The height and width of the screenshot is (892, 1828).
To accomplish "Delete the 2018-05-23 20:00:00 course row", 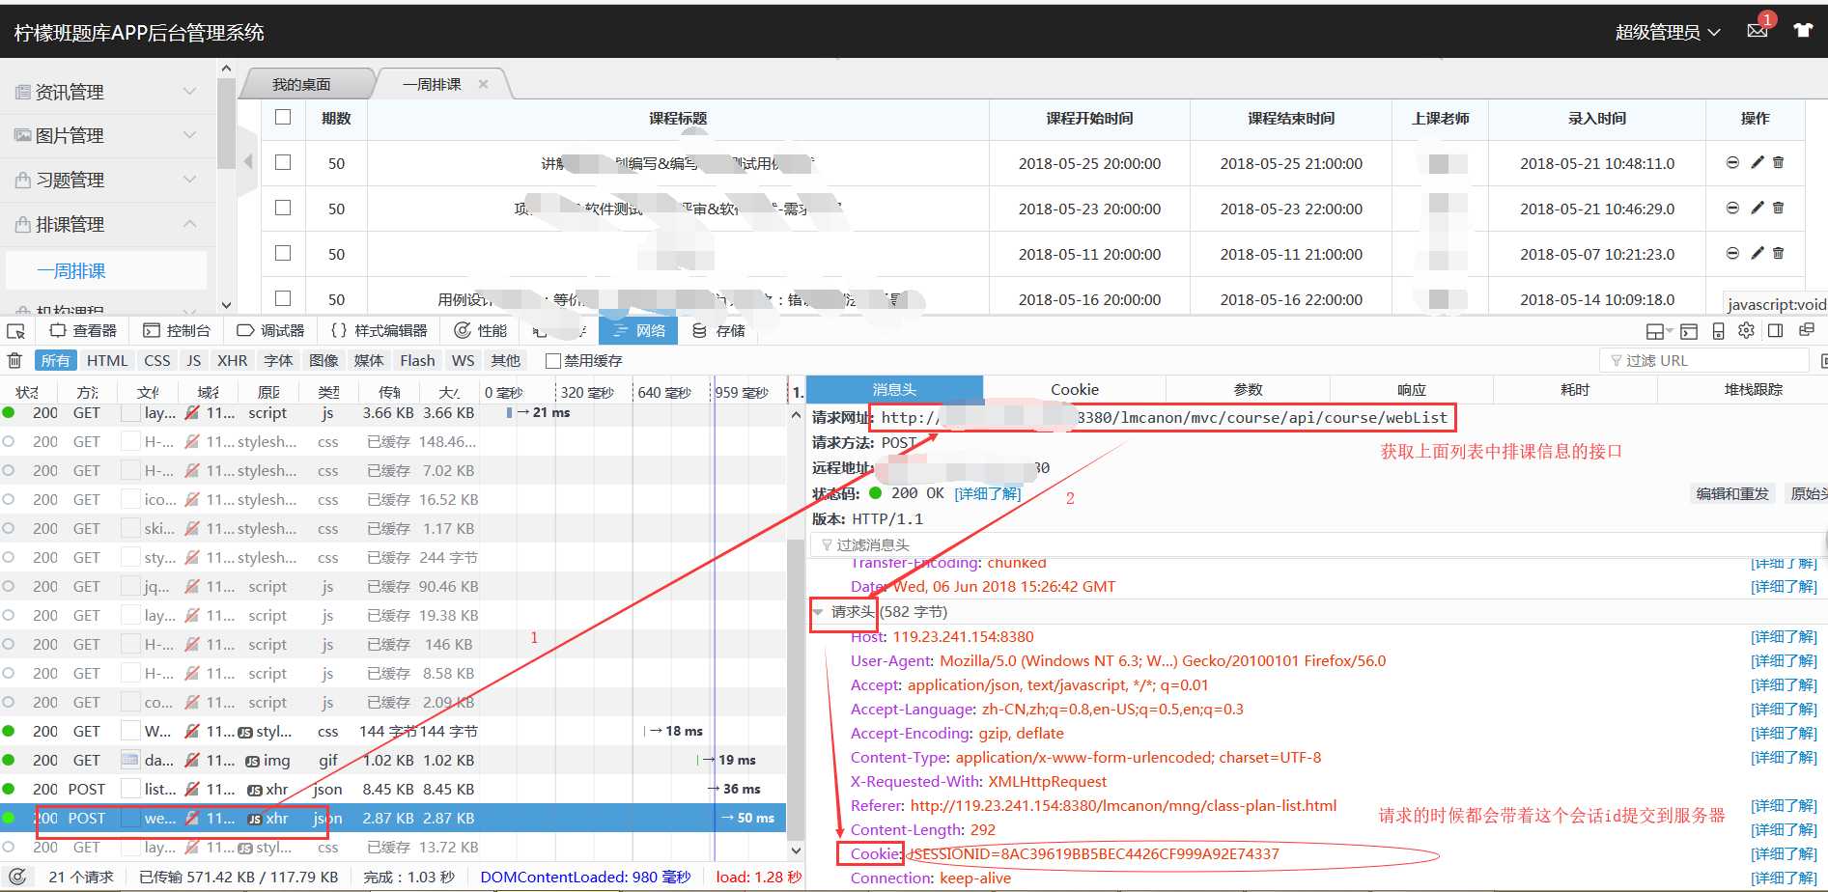I will [x=1778, y=208].
